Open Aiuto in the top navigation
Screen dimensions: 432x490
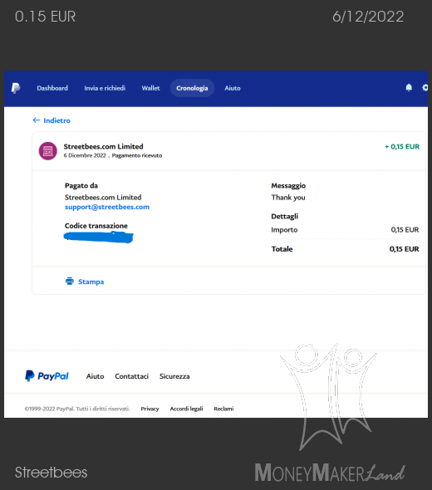pos(233,88)
